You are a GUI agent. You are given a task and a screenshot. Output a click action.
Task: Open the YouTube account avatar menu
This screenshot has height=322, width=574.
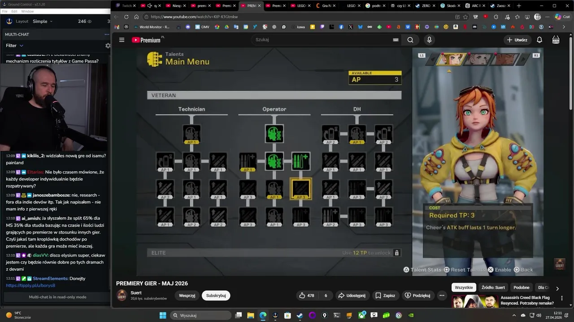[x=556, y=40]
